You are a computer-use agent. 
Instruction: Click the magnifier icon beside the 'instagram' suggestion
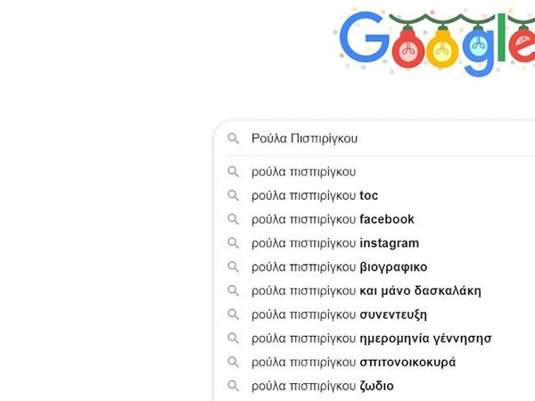(234, 243)
